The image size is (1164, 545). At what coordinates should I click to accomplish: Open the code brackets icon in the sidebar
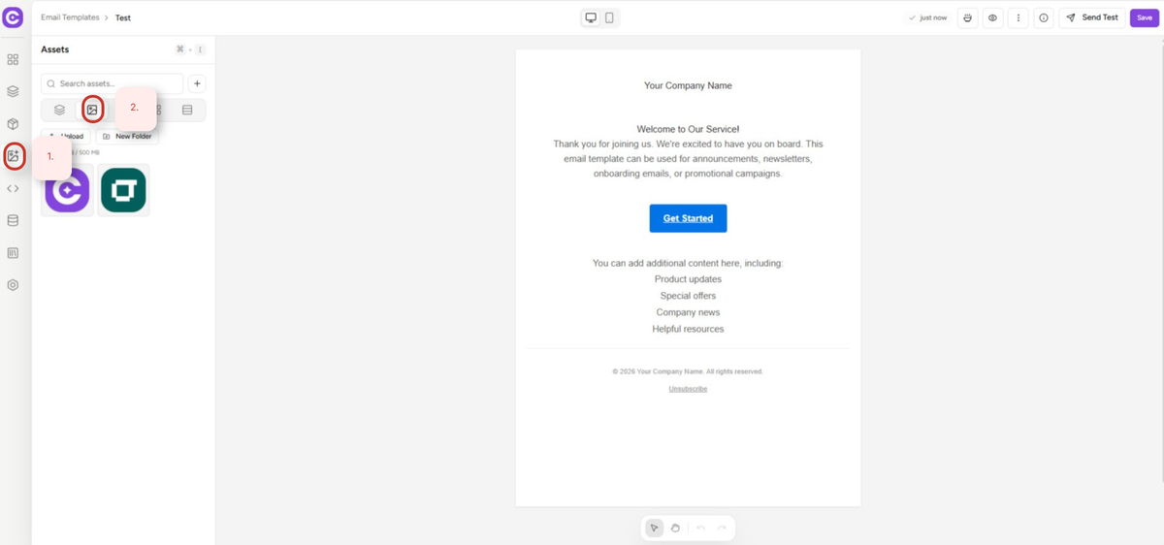(13, 188)
